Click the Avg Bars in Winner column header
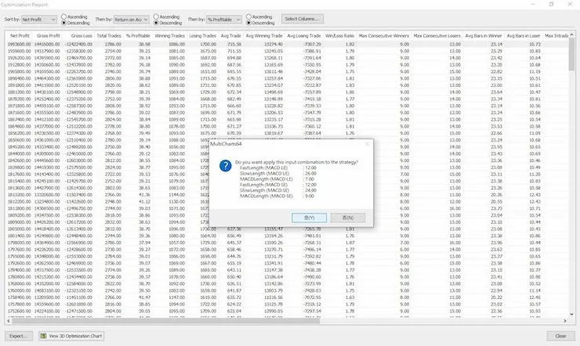The height and width of the screenshot is (346, 580). coord(483,36)
